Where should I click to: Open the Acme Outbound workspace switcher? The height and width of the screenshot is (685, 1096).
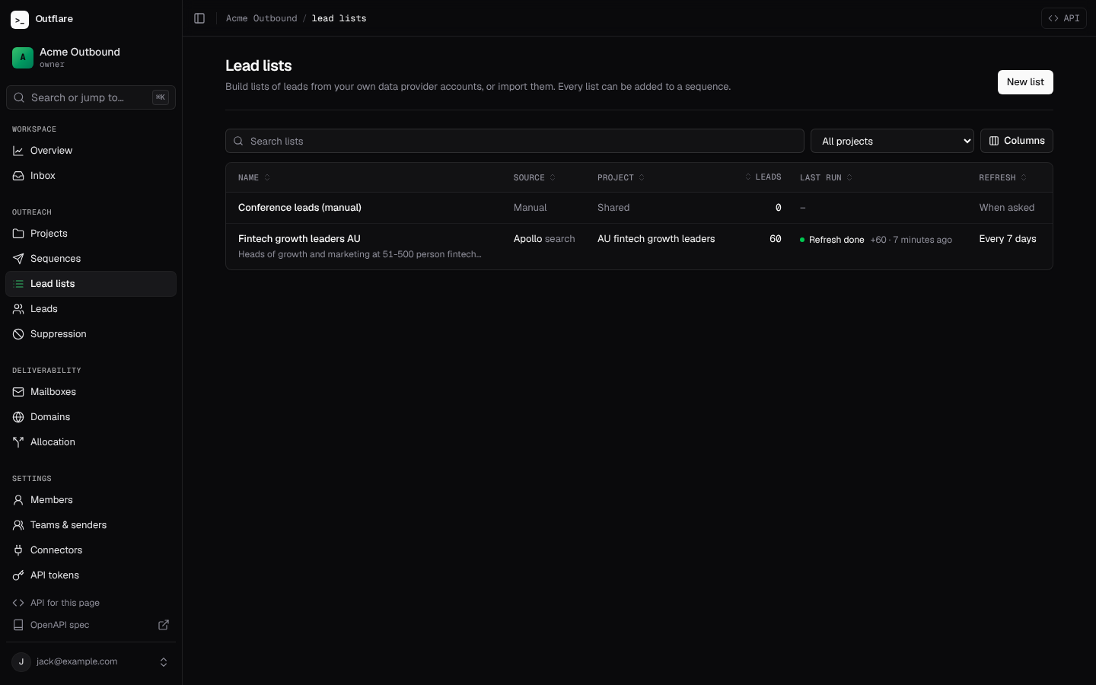[x=91, y=58]
